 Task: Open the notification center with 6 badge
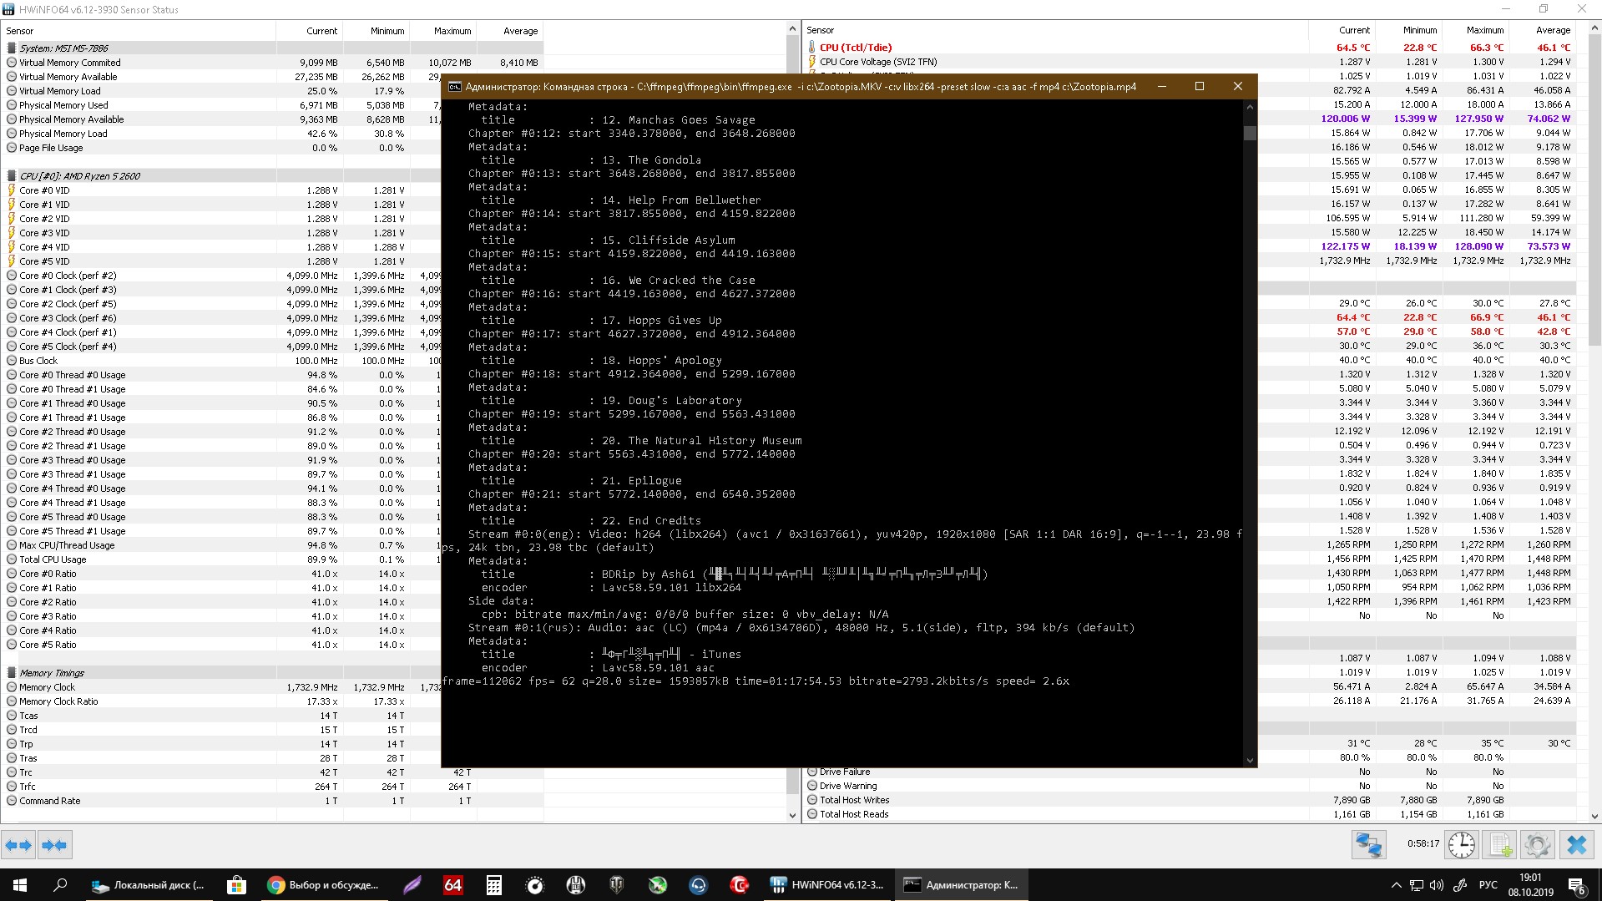(x=1577, y=885)
